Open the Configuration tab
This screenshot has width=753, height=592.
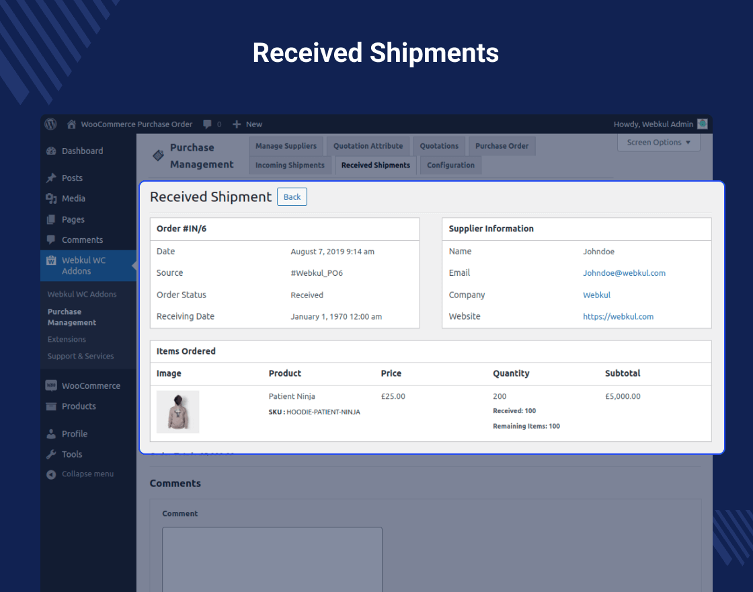click(450, 165)
